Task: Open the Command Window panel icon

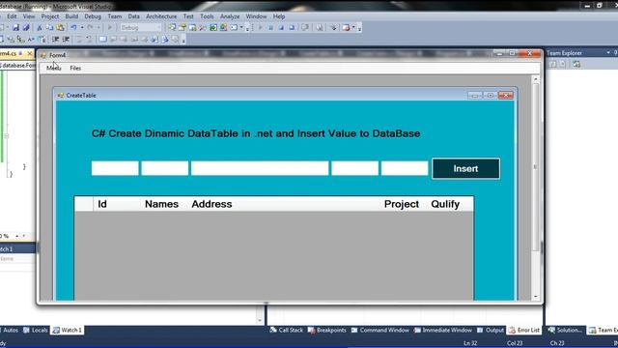Action: pos(354,330)
